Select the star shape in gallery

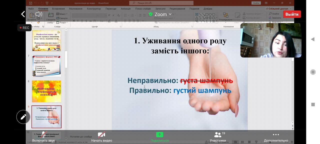[213, 21]
